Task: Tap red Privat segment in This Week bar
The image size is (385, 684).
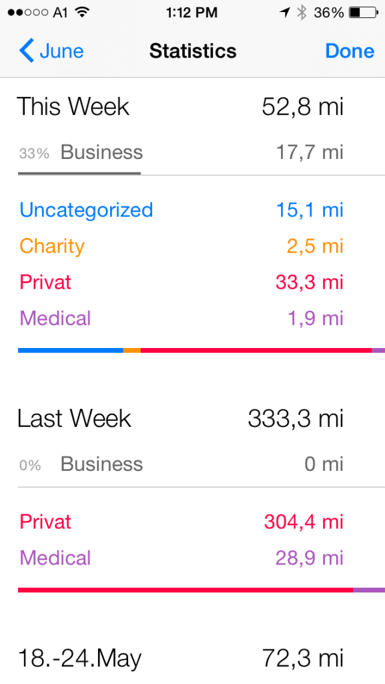Action: (256, 350)
